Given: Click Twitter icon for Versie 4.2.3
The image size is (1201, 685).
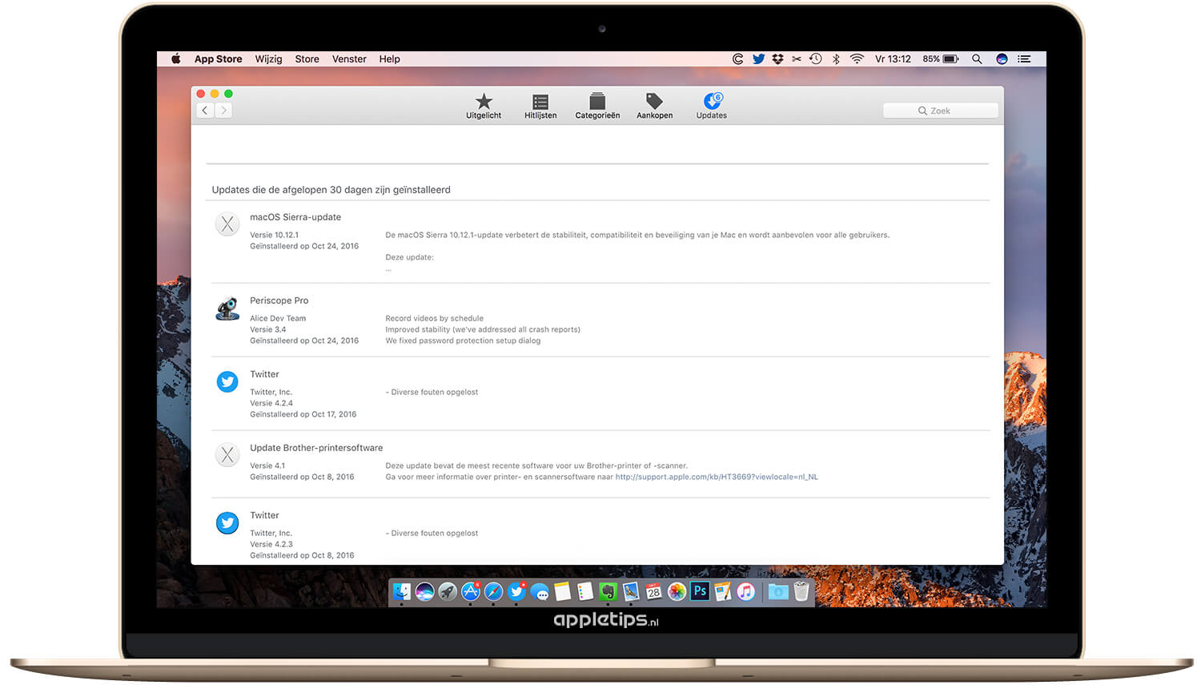Looking at the screenshot, I should (227, 523).
